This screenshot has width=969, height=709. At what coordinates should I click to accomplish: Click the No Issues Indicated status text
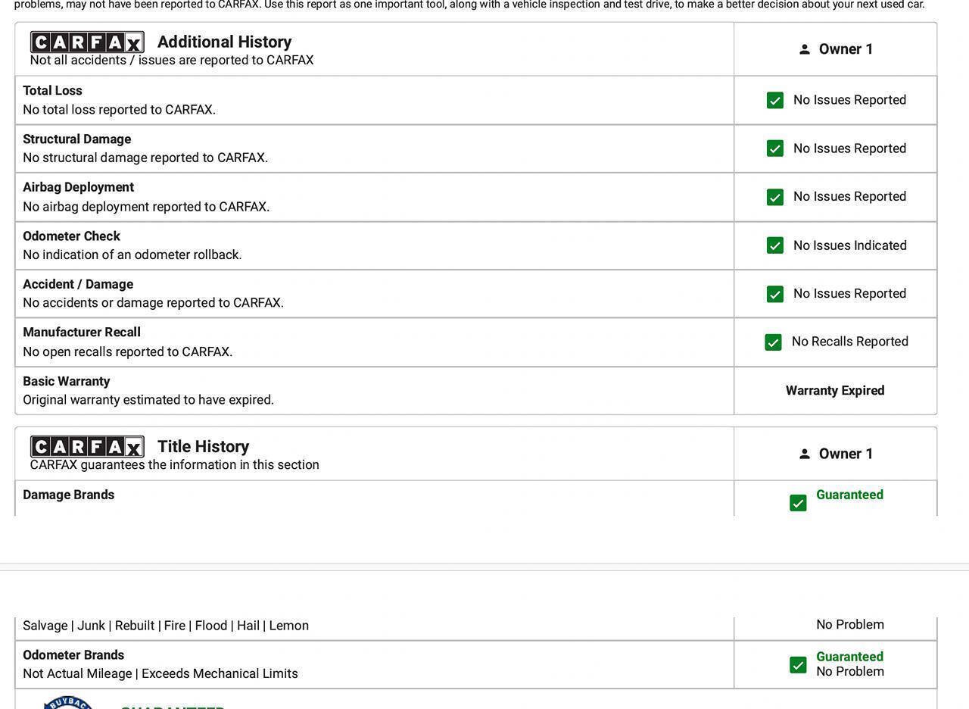(x=850, y=245)
